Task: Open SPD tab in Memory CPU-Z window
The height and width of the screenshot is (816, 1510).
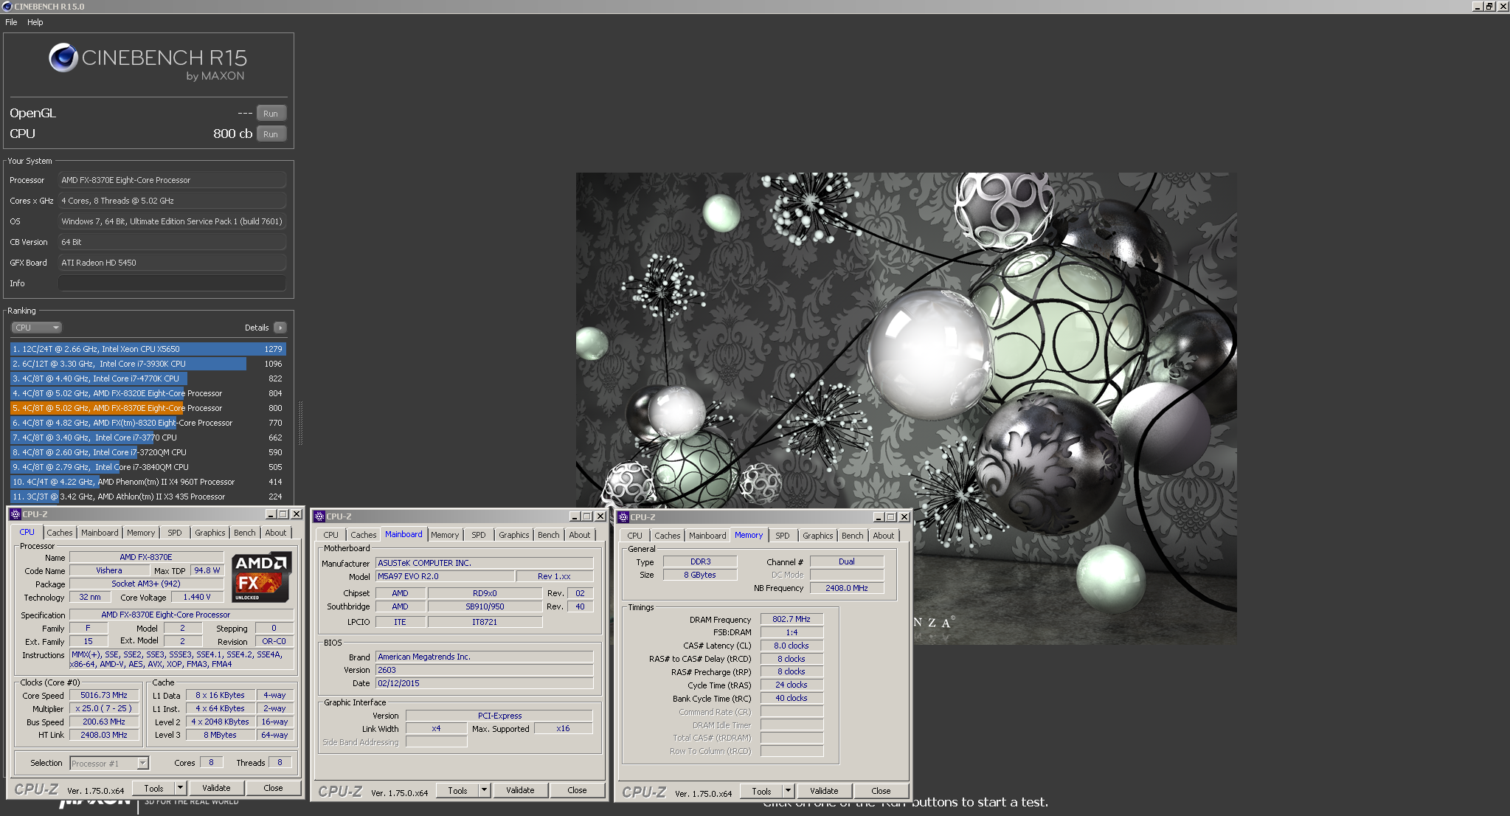Action: [x=783, y=536]
